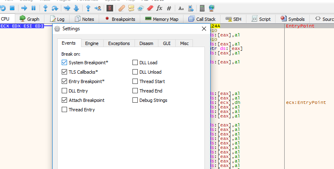Open the Variables hash icon
Screen dimensions: 334x169
click(x=169, y=8)
